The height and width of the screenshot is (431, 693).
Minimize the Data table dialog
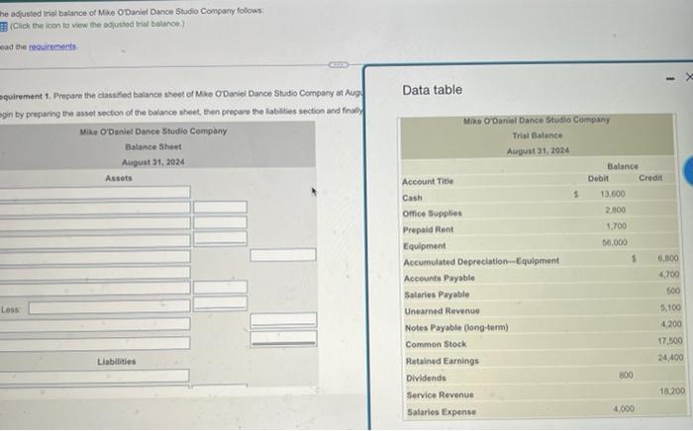(671, 78)
